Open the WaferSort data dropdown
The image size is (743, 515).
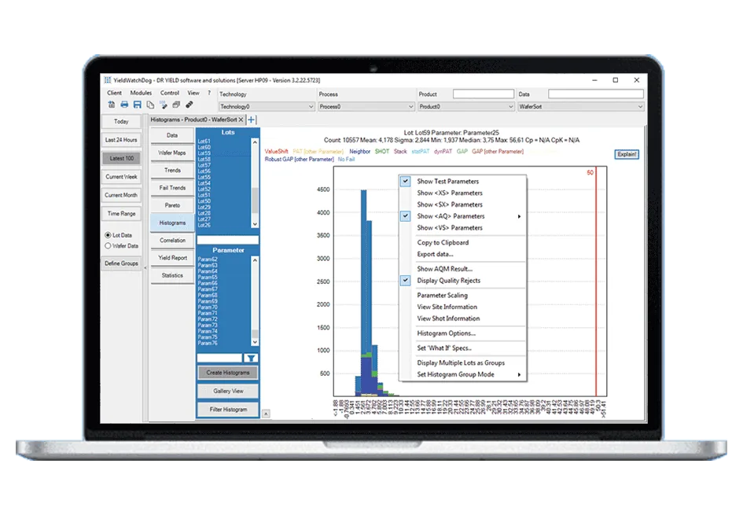580,107
